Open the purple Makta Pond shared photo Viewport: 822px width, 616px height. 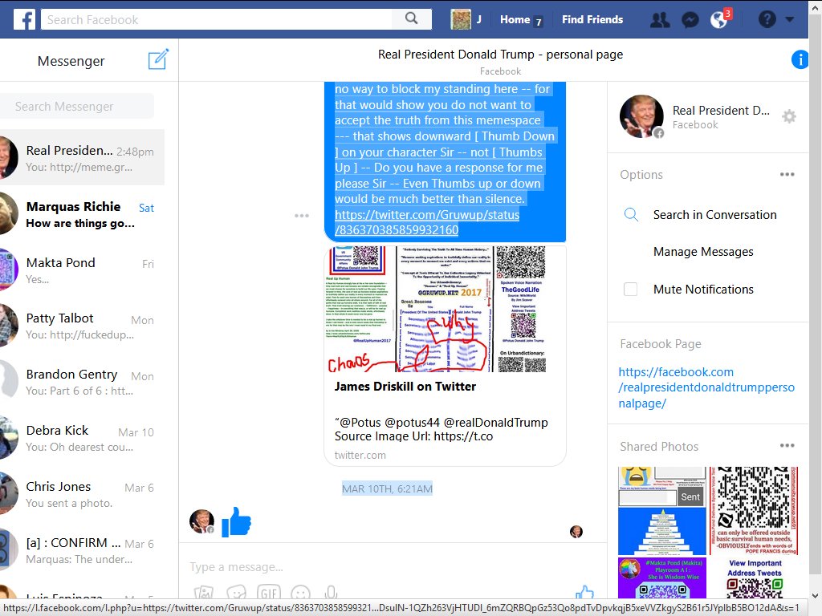(x=662, y=578)
